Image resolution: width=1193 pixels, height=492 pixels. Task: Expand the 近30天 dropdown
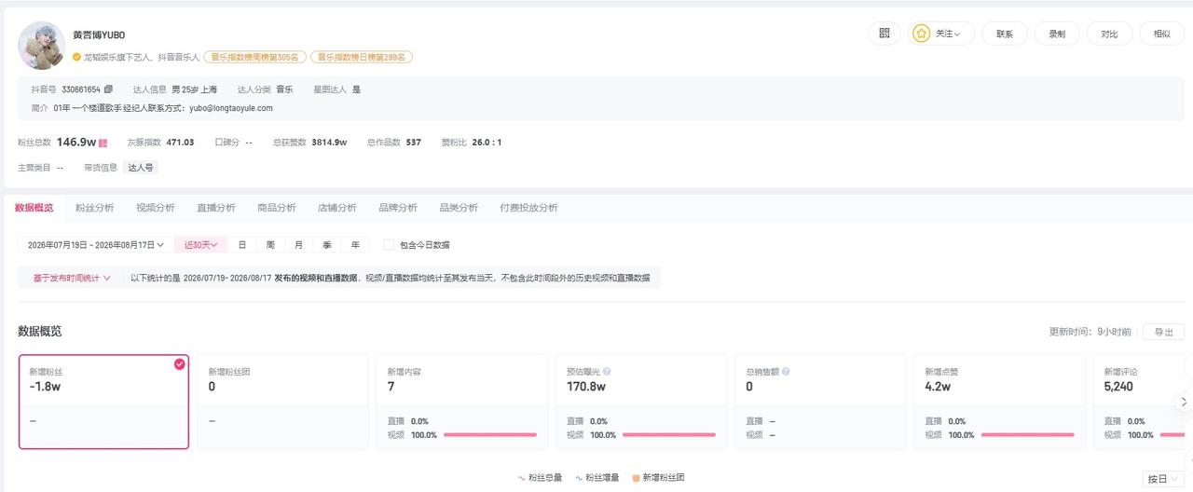pyautogui.click(x=201, y=245)
